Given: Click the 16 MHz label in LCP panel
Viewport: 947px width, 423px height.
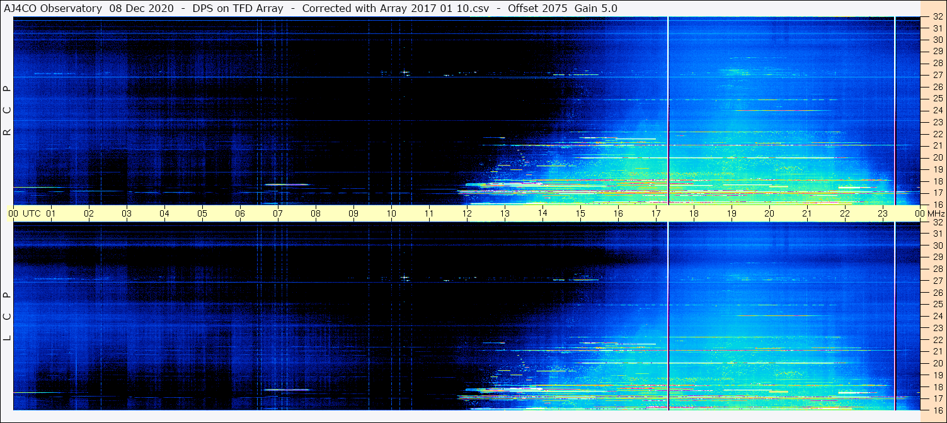Looking at the screenshot, I should click(x=937, y=409).
